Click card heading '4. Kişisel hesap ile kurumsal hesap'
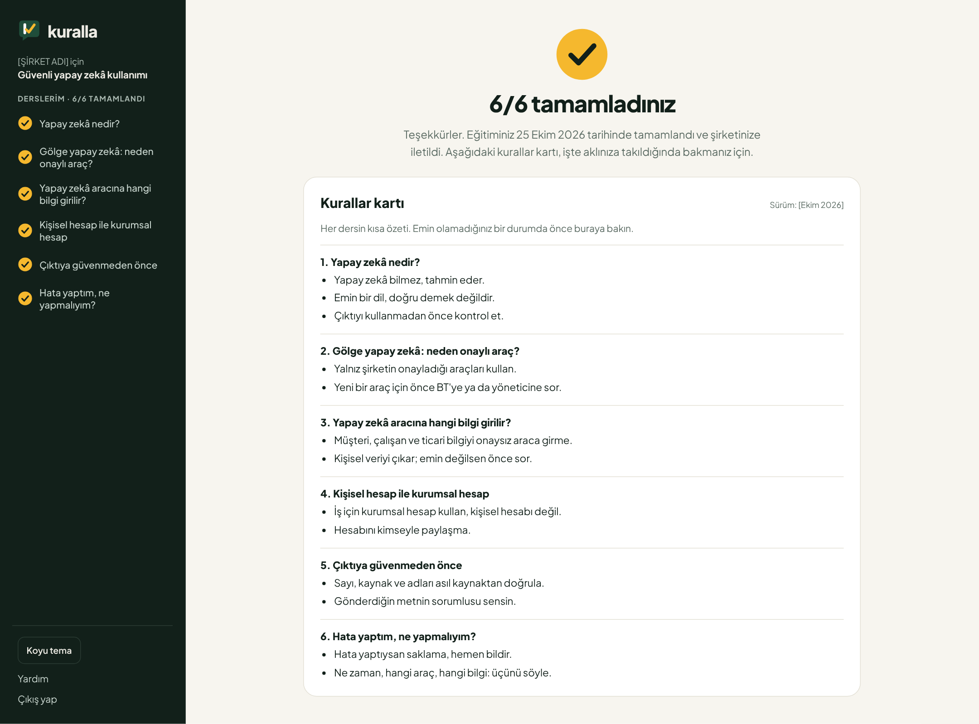Screen dimensions: 979x724 pyautogui.click(x=405, y=494)
